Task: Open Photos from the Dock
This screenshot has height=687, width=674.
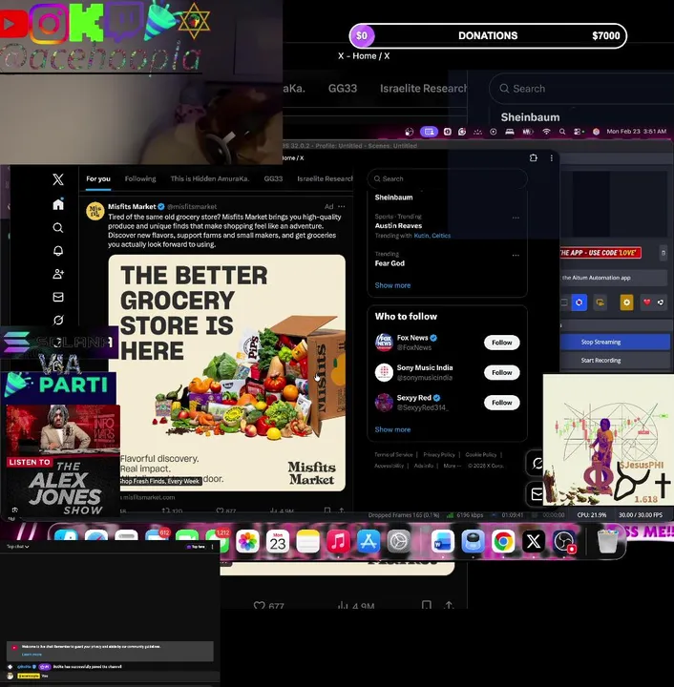Action: coord(247,542)
